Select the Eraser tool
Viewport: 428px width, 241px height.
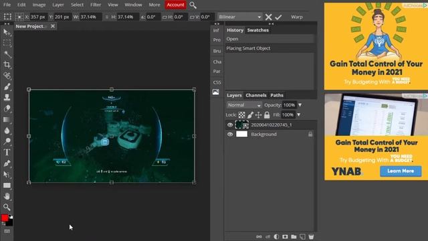pyautogui.click(x=7, y=108)
